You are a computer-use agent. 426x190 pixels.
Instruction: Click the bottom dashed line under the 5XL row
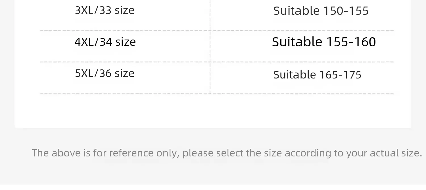point(217,94)
